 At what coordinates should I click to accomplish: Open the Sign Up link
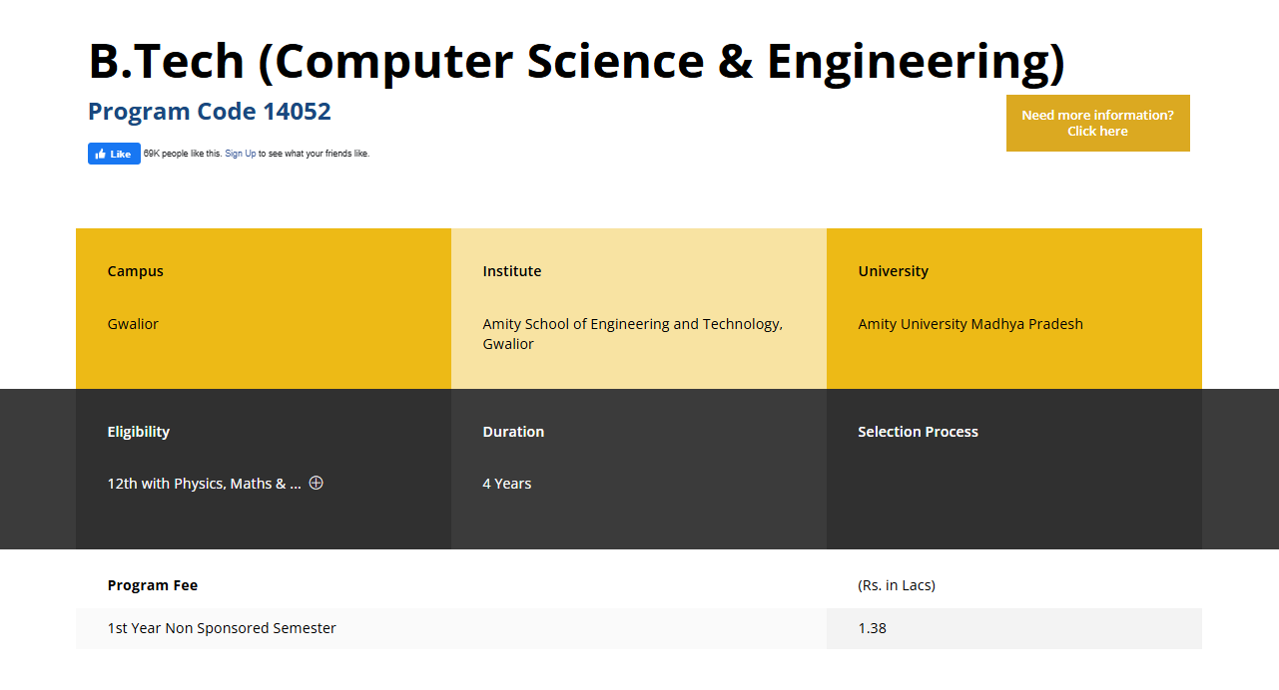[x=240, y=153]
